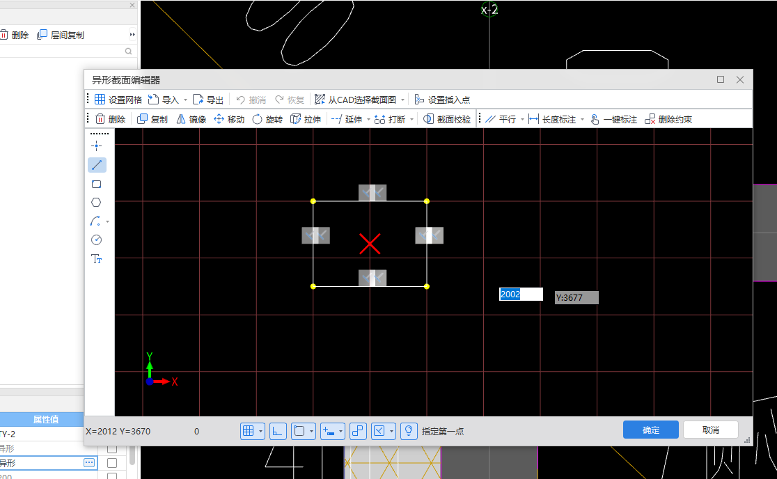This screenshot has width=777, height=479.
Task: Toggle object snap square icon
Action: [x=299, y=431]
